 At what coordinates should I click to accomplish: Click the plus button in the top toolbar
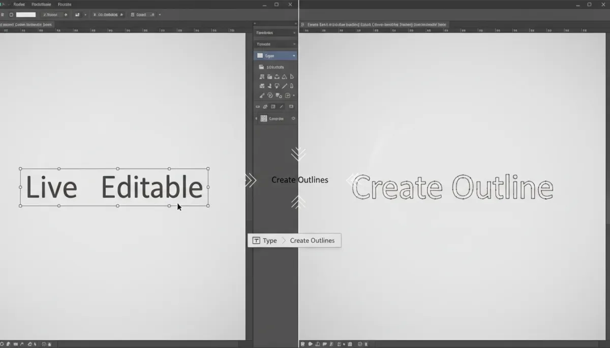pos(66,15)
